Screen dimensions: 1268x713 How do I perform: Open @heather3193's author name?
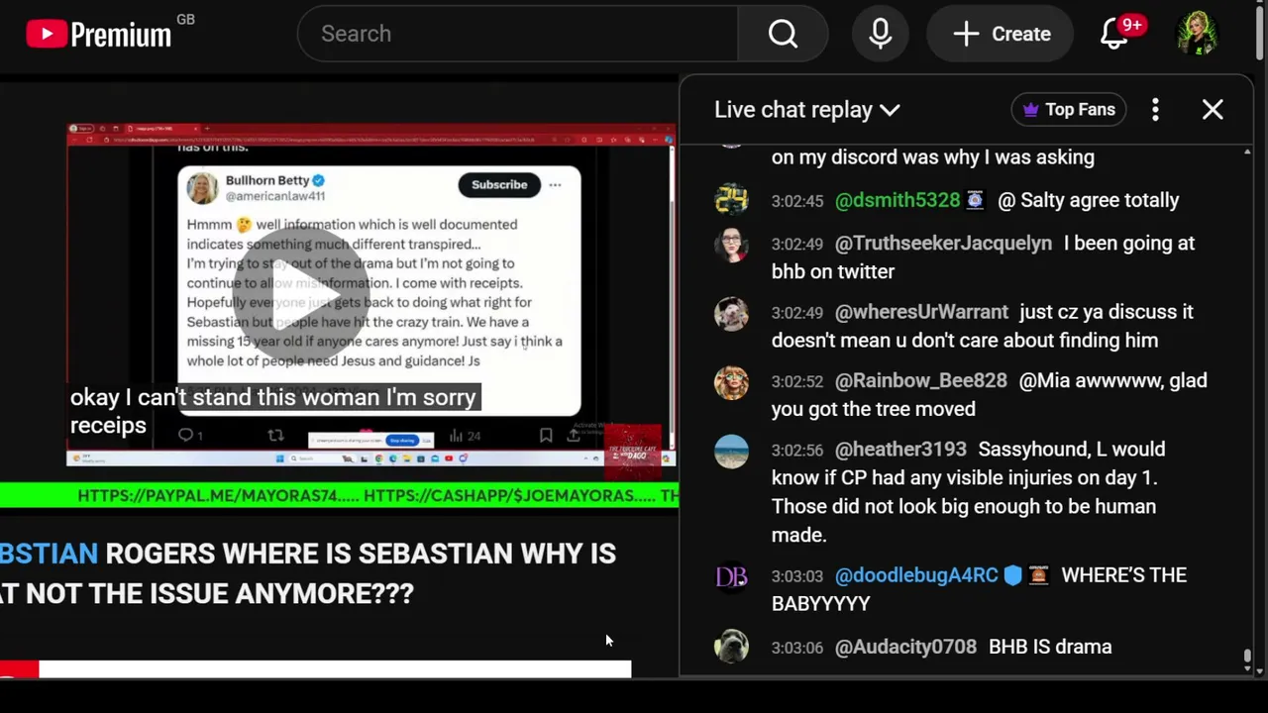[x=900, y=450]
